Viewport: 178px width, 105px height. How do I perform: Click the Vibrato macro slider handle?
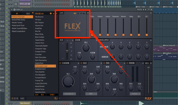click(x=100, y=35)
